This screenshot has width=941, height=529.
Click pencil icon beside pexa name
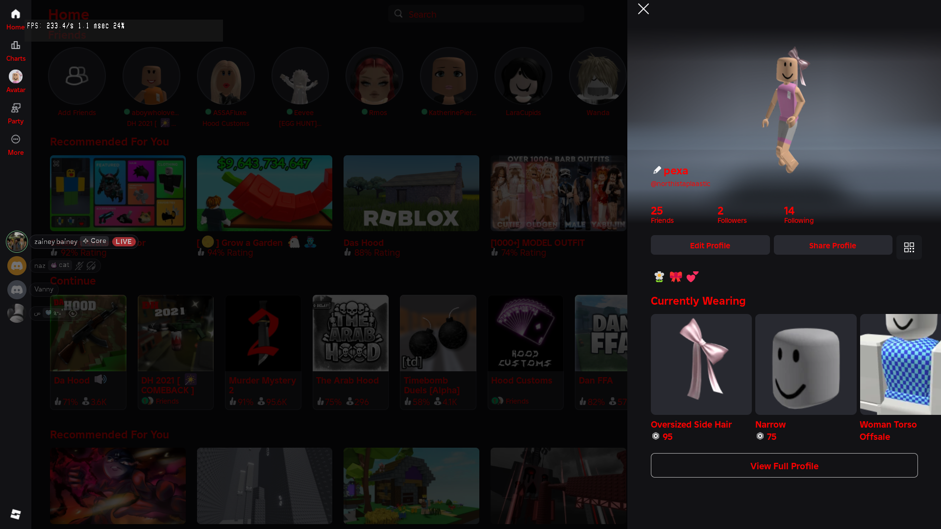click(x=657, y=170)
